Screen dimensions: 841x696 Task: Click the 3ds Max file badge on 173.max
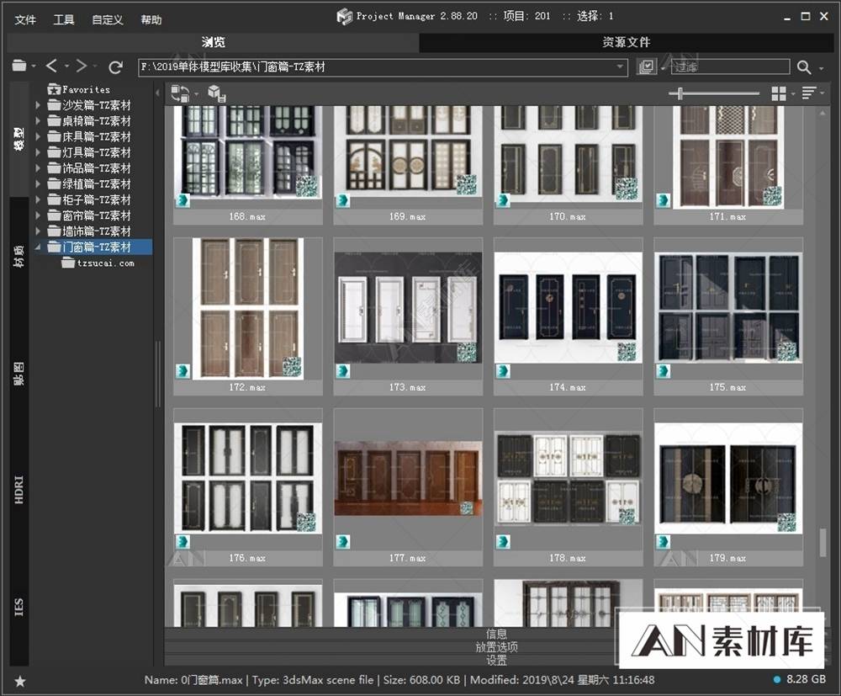[x=343, y=371]
